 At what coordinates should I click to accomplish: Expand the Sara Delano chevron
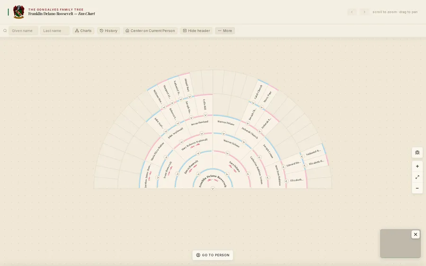click(227, 174)
